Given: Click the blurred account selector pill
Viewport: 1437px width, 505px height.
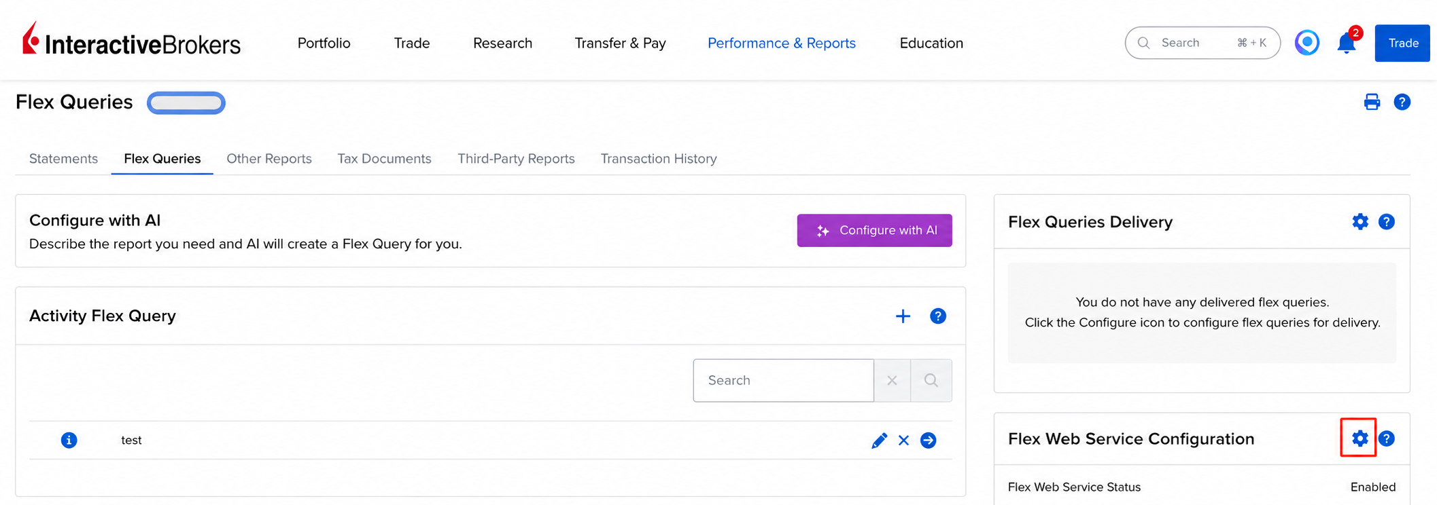Looking at the screenshot, I should click(x=186, y=103).
